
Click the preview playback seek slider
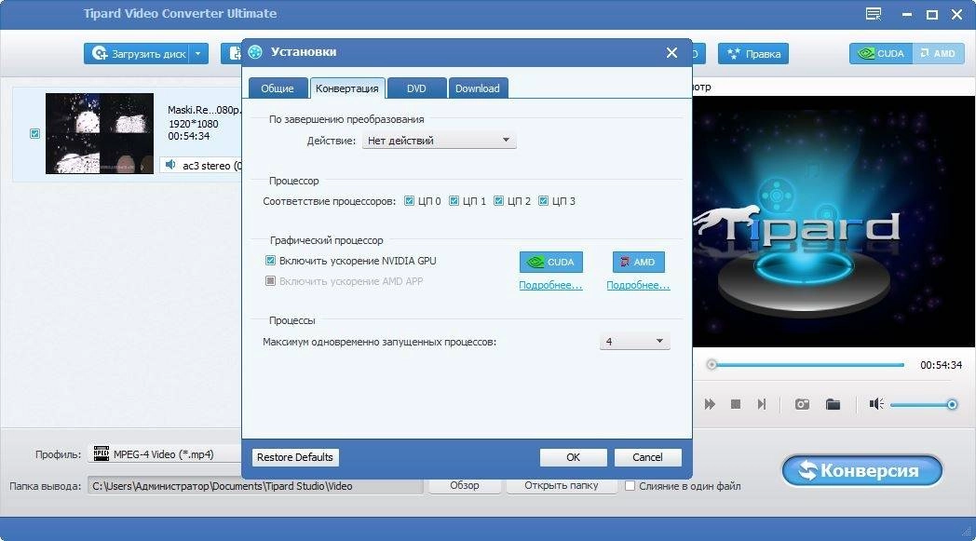(x=805, y=365)
